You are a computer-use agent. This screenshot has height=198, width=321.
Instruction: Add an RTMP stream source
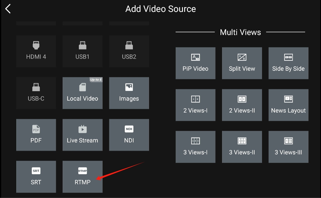(x=82, y=177)
